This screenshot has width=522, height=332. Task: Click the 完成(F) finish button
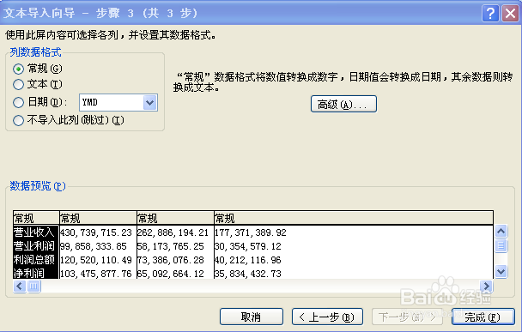tap(483, 317)
